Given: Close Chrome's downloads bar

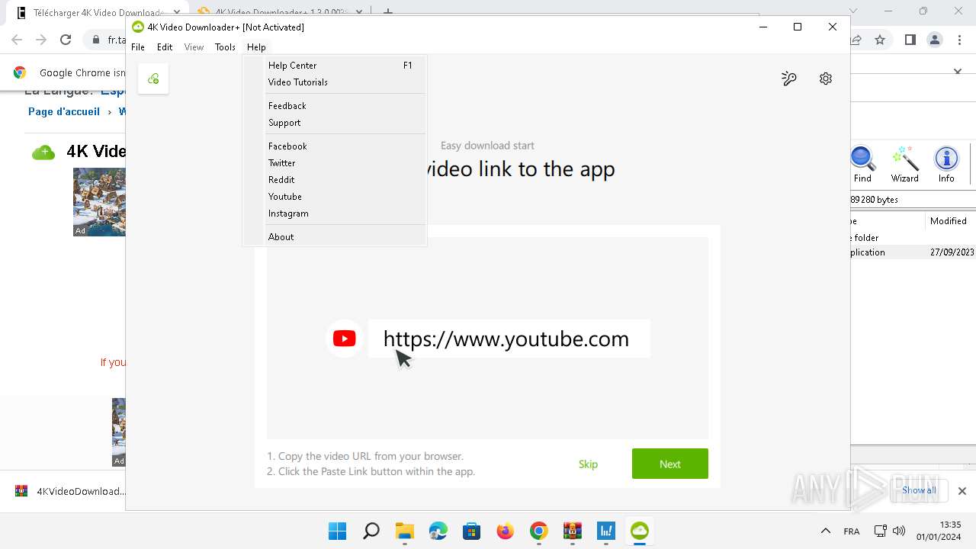Looking at the screenshot, I should 962,491.
